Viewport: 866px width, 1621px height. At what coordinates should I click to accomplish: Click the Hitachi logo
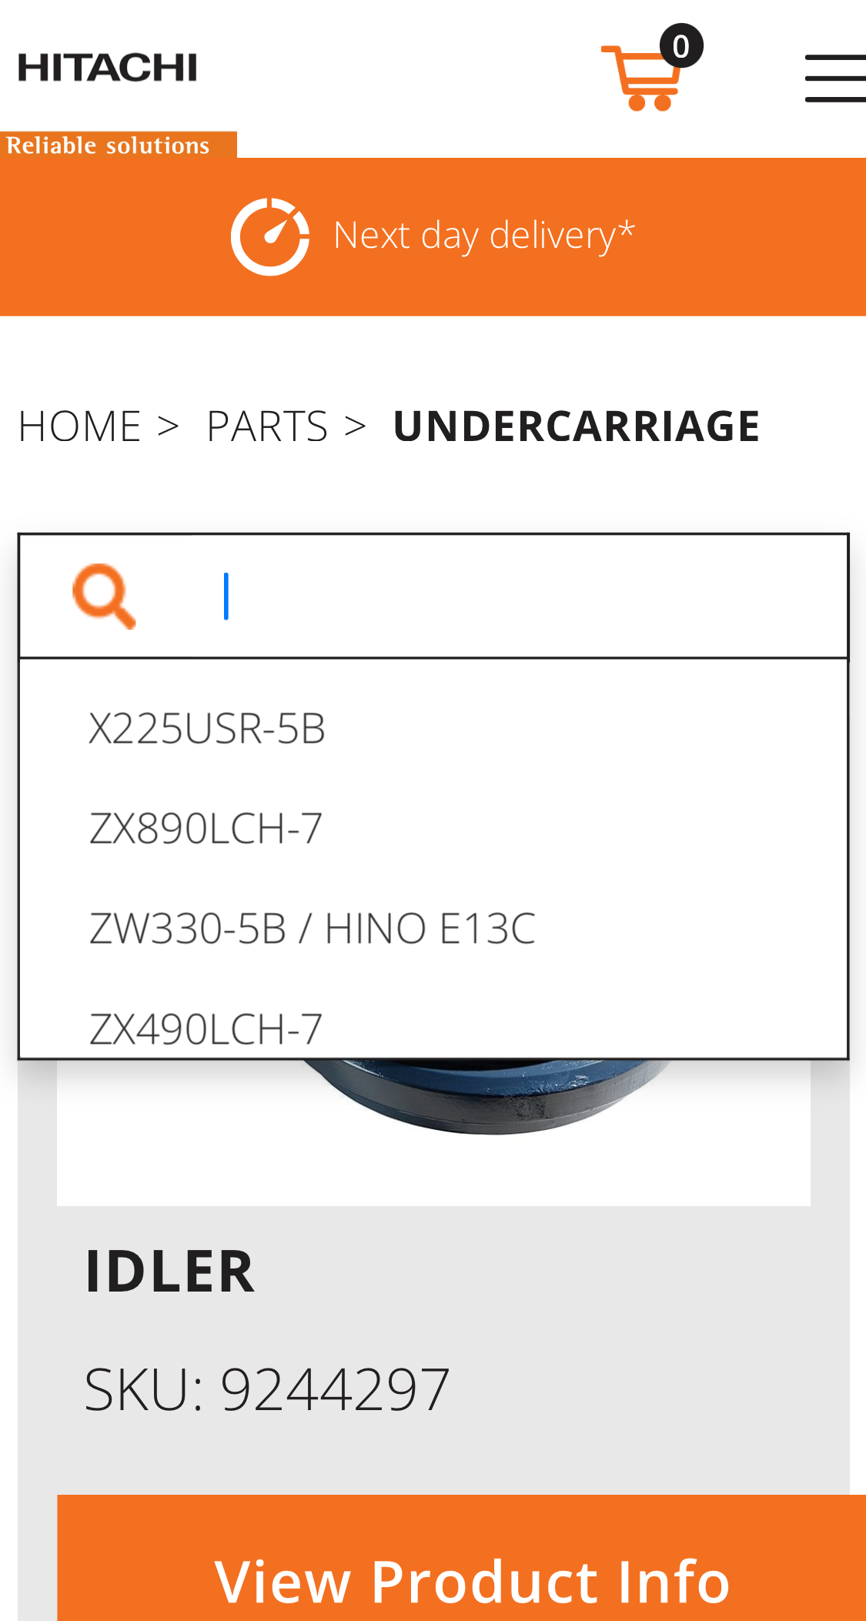click(106, 66)
